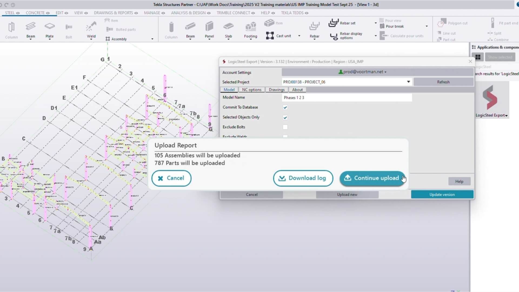The height and width of the screenshot is (292, 519).
Task: Select the concrete Slab tool
Action: pos(228,30)
